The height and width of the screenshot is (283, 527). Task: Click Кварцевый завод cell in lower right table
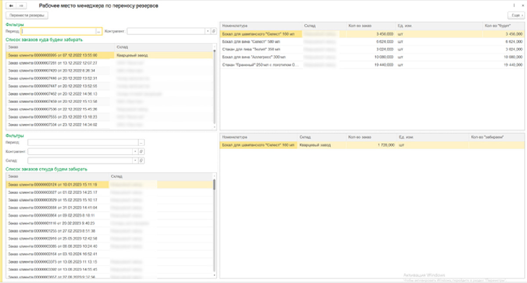pos(322,145)
